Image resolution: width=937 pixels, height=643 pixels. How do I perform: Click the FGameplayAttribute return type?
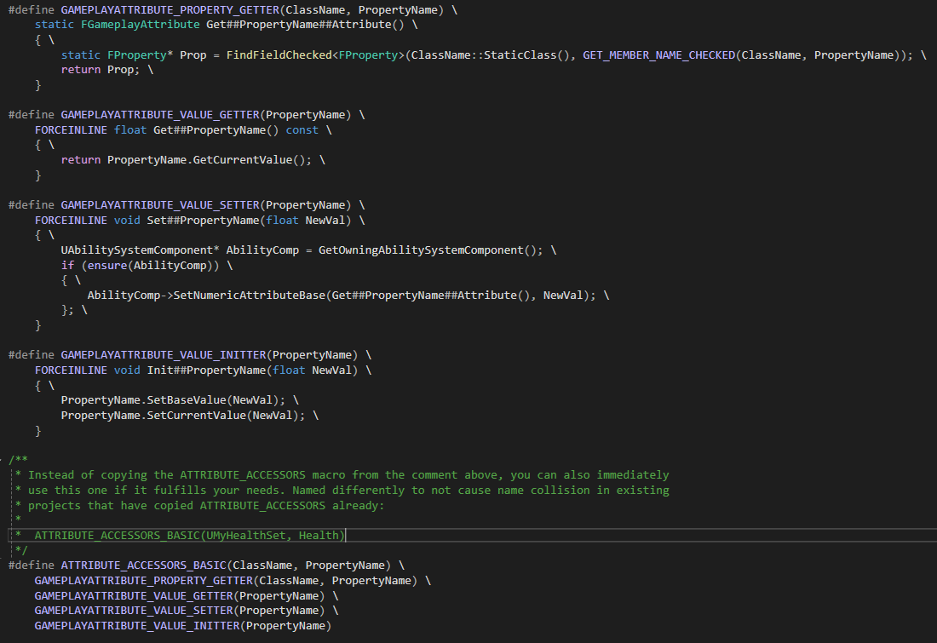[141, 25]
